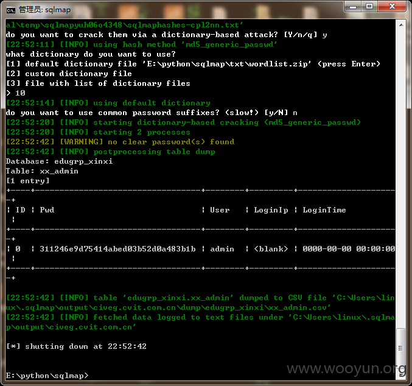This screenshot has height=386, width=412.
Task: Click the scrollbar down arrow
Action: (401, 375)
